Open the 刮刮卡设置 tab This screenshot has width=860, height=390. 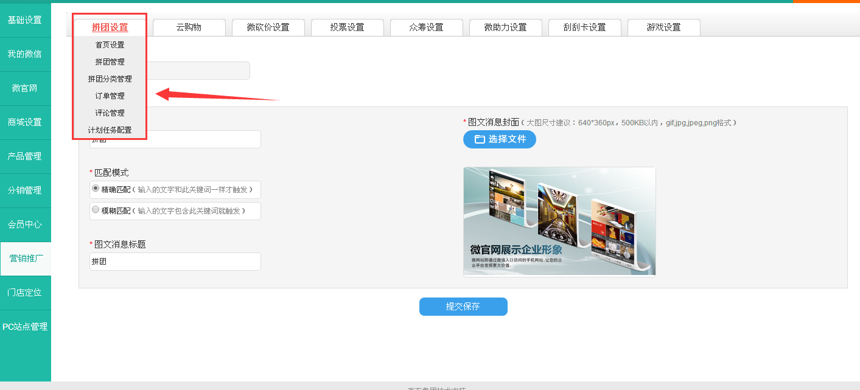(584, 27)
